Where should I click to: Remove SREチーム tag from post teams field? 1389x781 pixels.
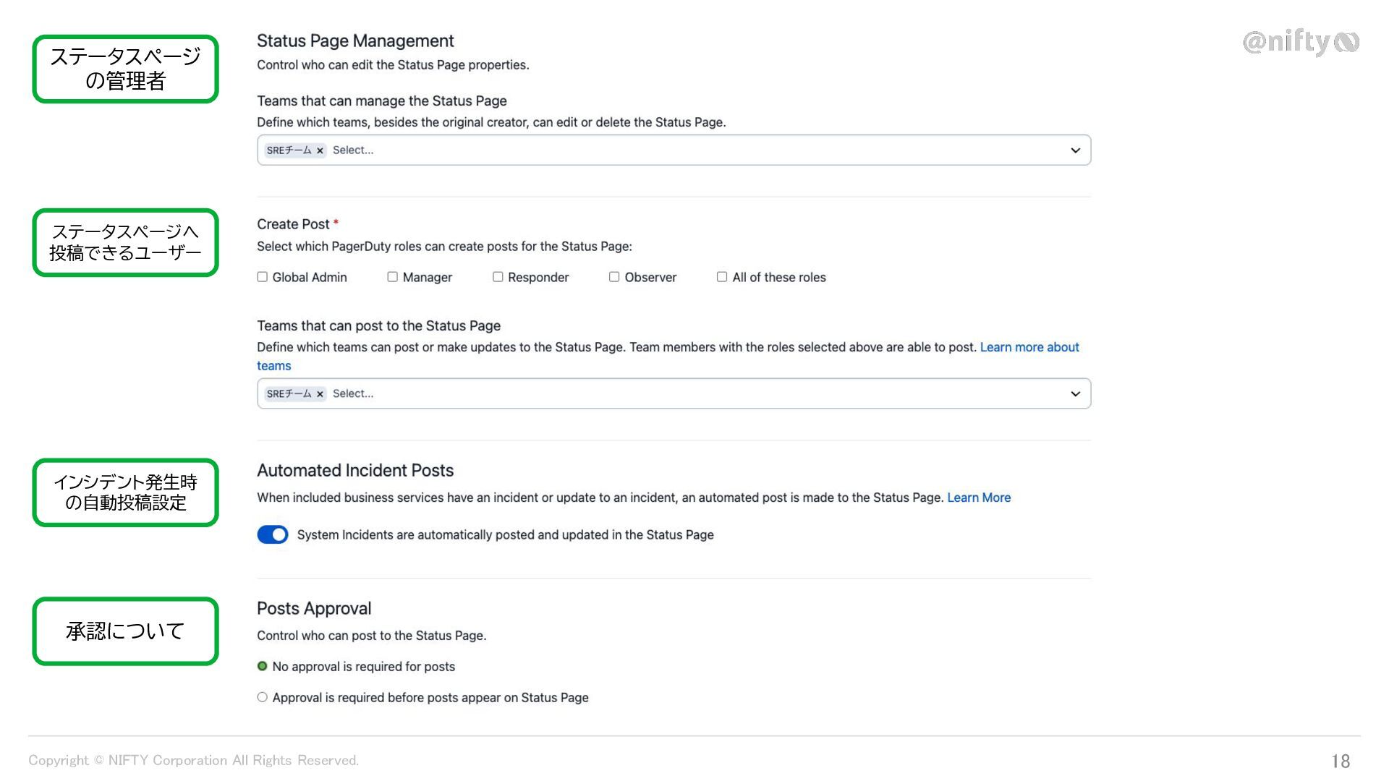(x=320, y=394)
